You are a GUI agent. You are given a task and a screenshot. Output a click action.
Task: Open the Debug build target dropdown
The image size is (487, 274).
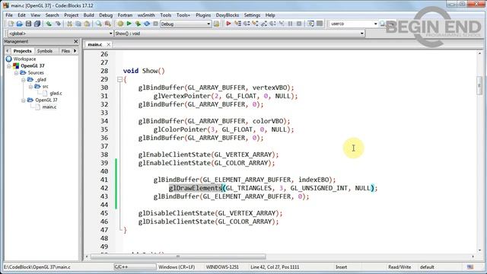point(208,24)
